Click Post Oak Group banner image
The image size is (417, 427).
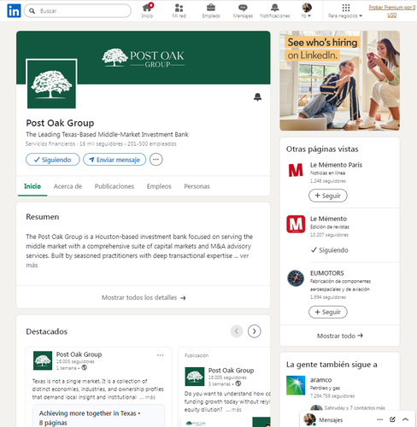pyautogui.click(x=144, y=57)
